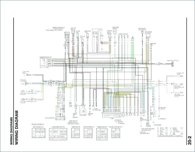Click the page number '20-2'
The width and height of the screenshot is (195, 152).
(190, 140)
